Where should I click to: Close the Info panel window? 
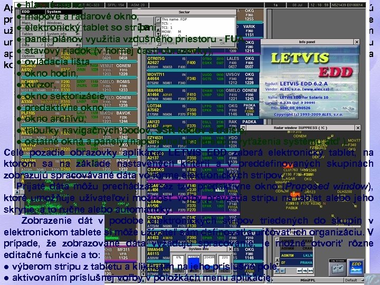click(x=357, y=42)
